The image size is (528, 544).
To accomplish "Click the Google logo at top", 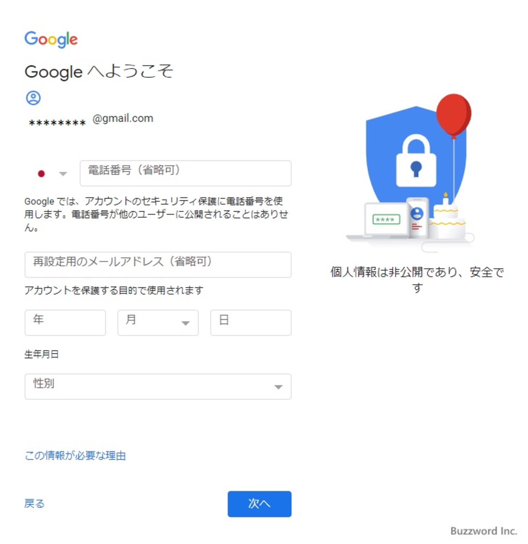I will (x=51, y=39).
